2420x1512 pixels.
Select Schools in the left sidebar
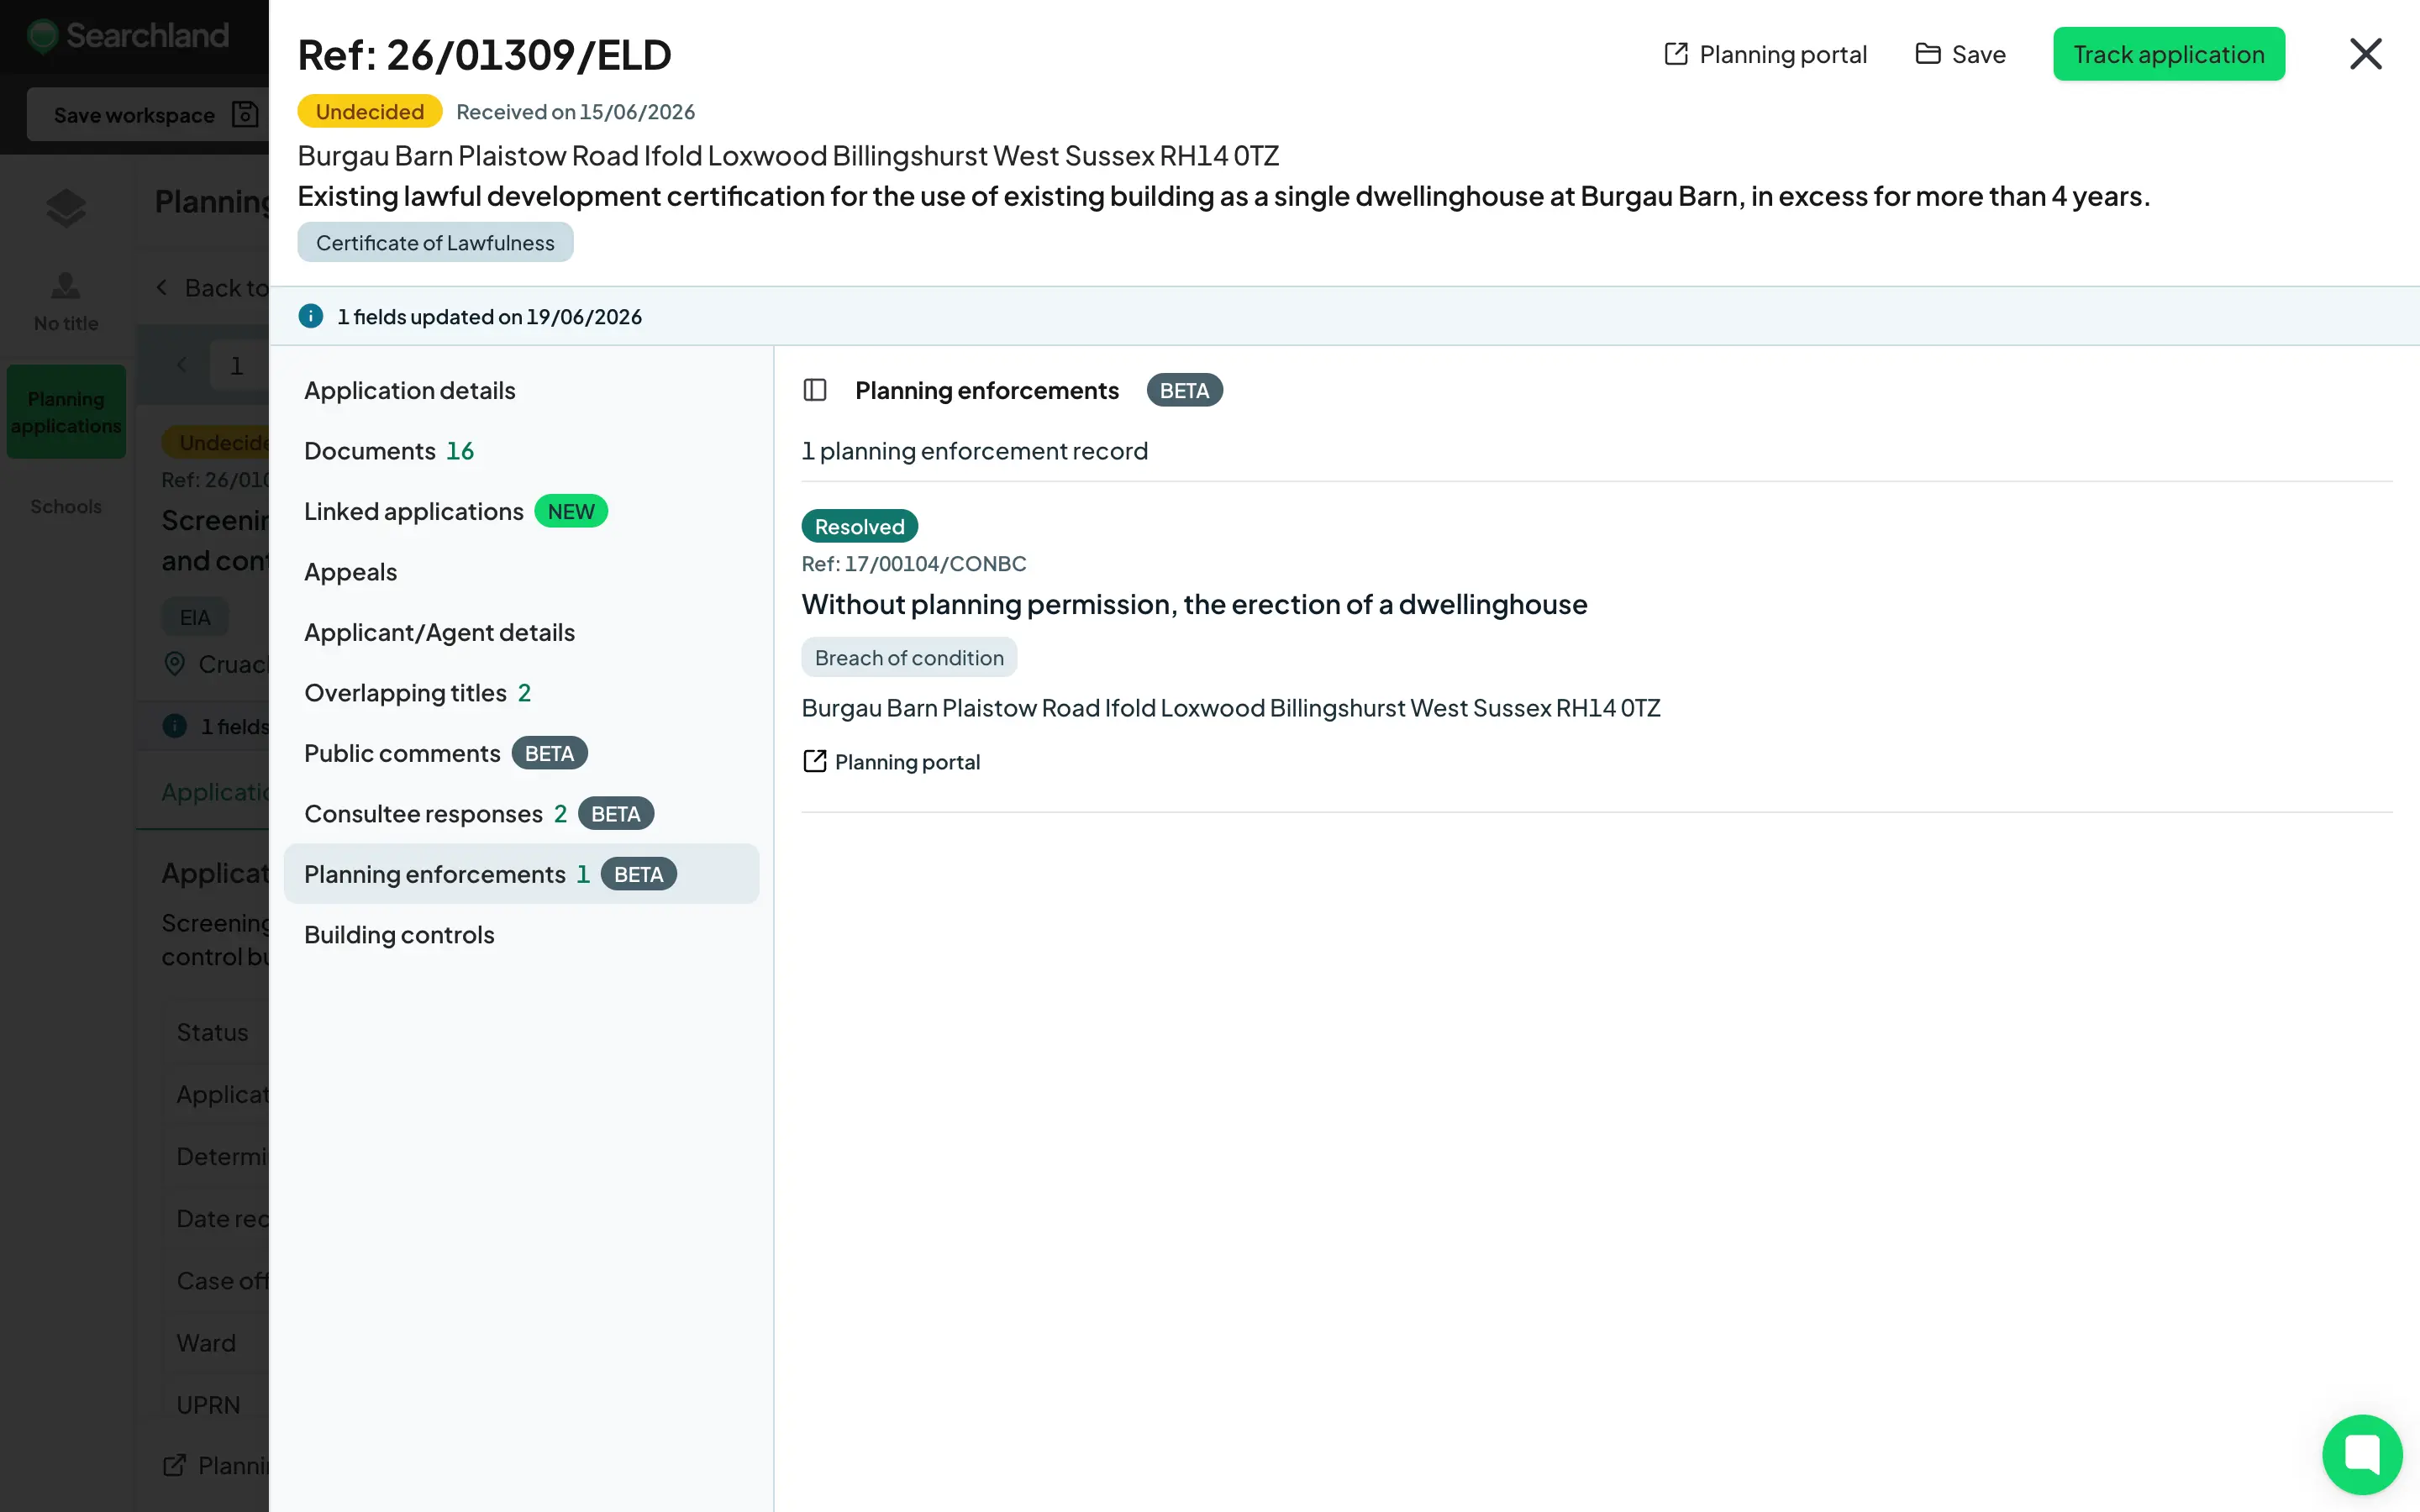click(x=66, y=506)
